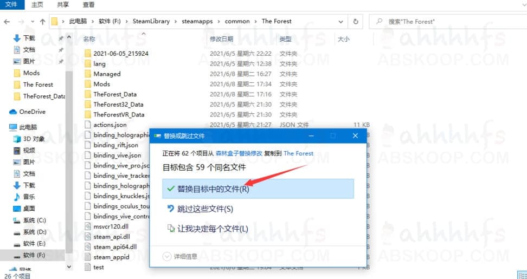Switch to the 主页 ribbon tab

pos(37,5)
